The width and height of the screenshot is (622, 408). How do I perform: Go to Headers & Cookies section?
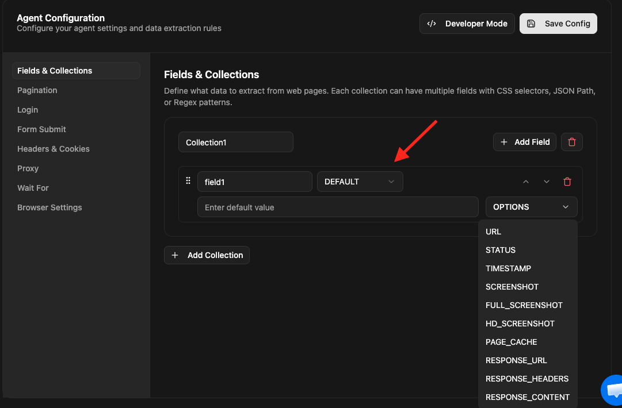(54, 149)
